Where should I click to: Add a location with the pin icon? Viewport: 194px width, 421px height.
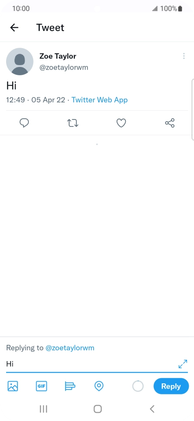click(99, 386)
